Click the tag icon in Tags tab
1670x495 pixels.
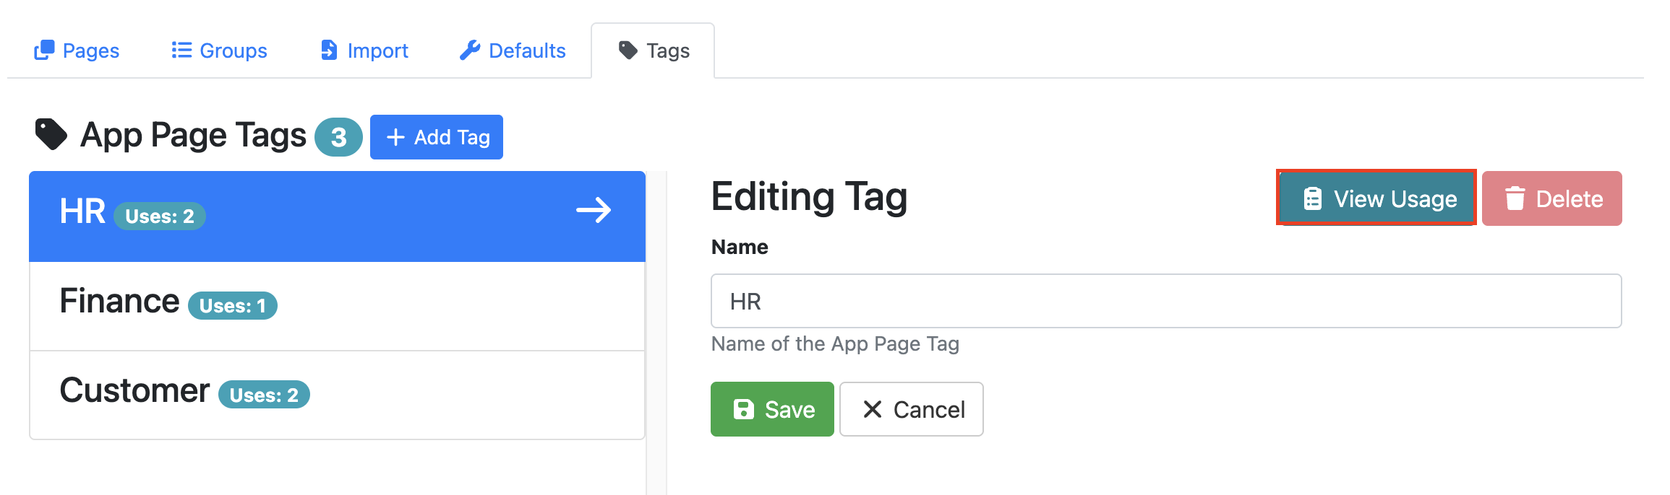pos(628,50)
